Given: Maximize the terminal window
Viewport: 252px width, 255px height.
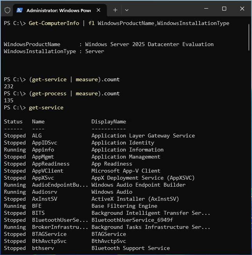Looking at the screenshot, I should click(x=224, y=9).
